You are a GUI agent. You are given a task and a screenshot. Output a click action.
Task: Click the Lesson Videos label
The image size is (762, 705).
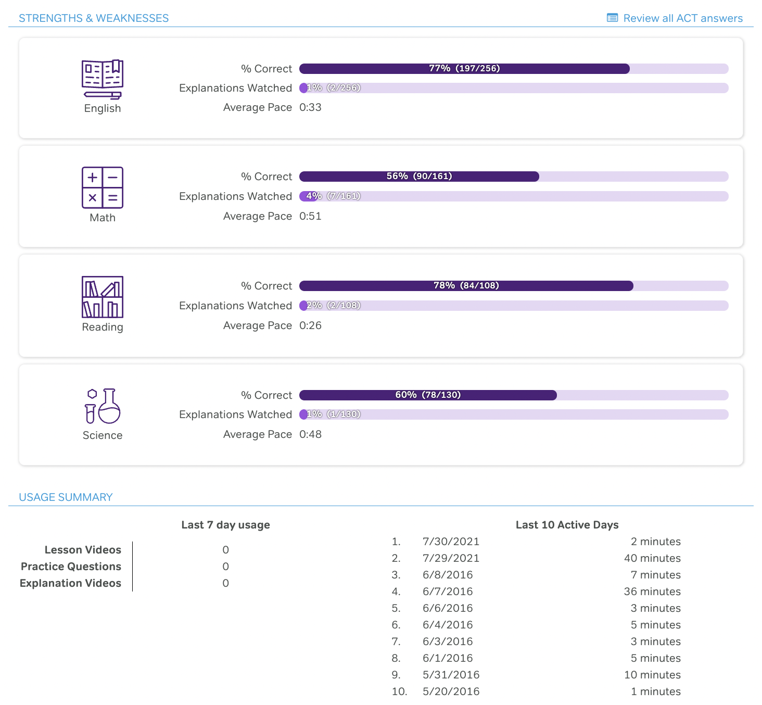click(82, 550)
